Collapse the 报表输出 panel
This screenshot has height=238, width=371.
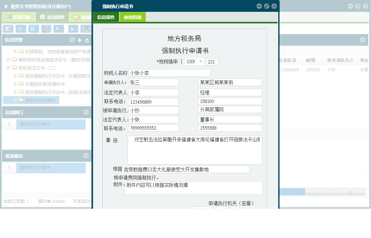[87, 156]
